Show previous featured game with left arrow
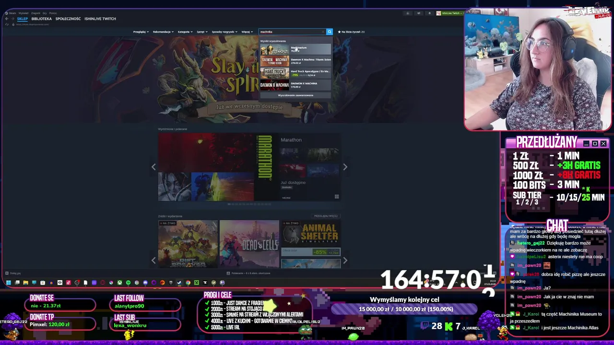This screenshot has width=614, height=345. pos(153,167)
